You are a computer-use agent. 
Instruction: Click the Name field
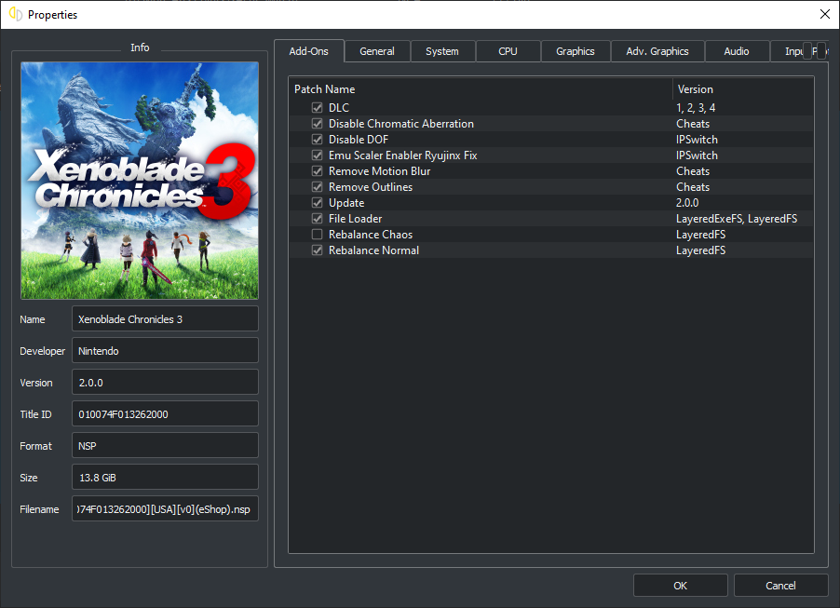click(x=165, y=319)
